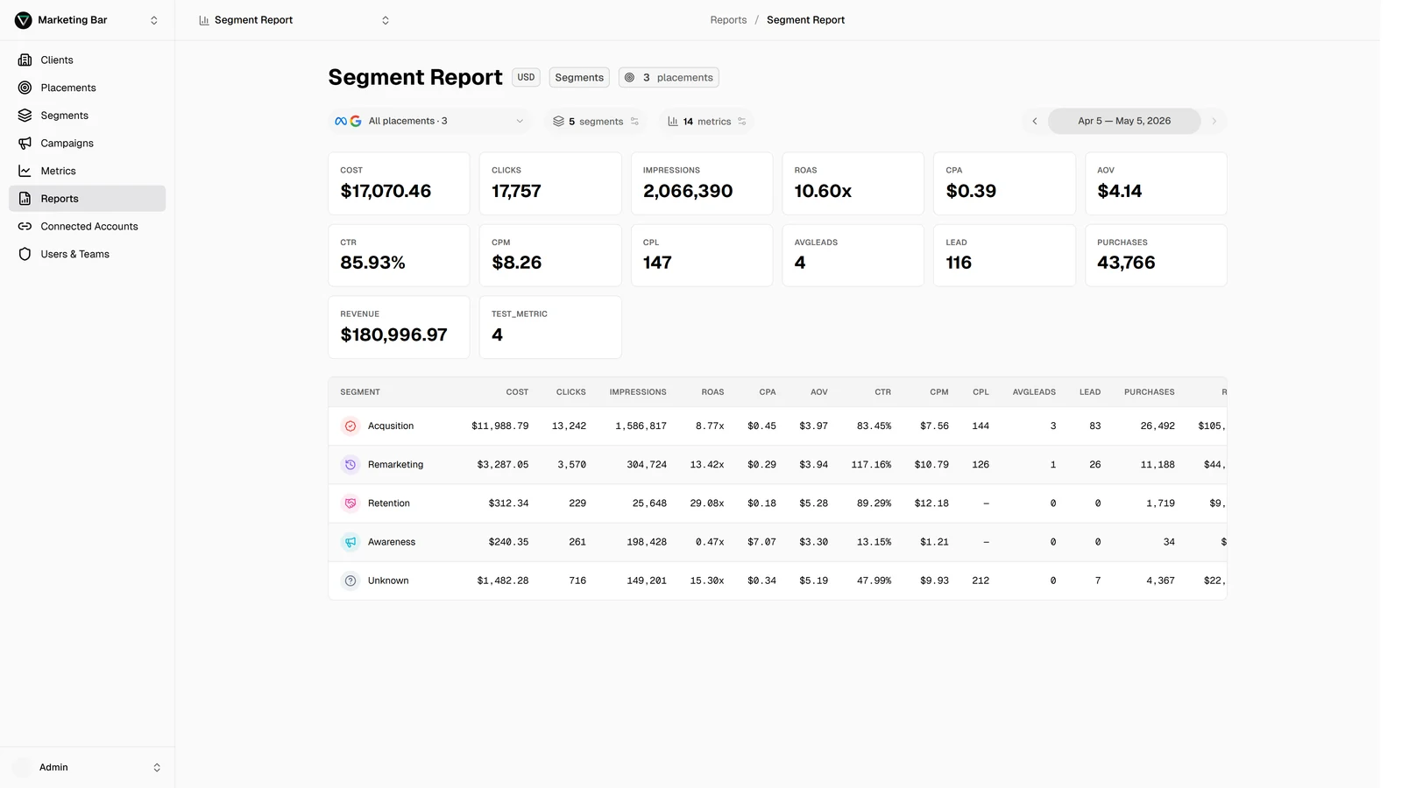Screen dimensions: 1402x788
Task: Click bar chart icon beside Segment Report selector
Action: coord(204,20)
